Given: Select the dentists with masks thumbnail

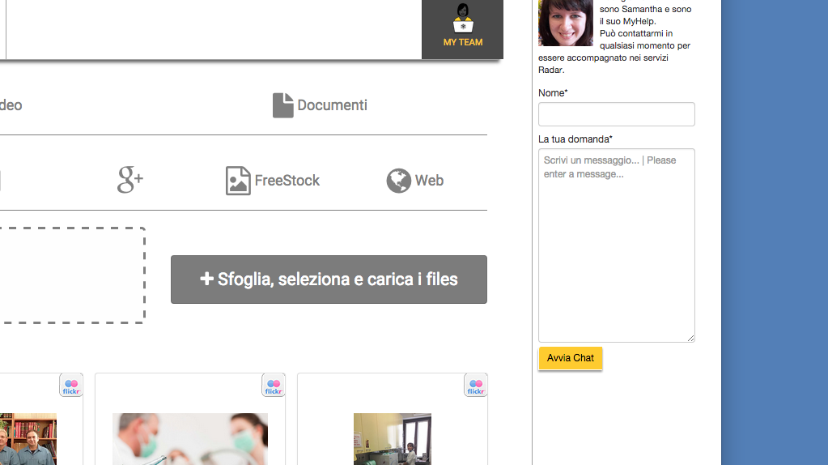Looking at the screenshot, I should tap(189, 439).
